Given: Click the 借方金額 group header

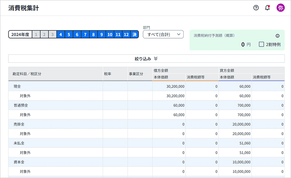Looking at the screenshot, I should [x=186, y=70].
